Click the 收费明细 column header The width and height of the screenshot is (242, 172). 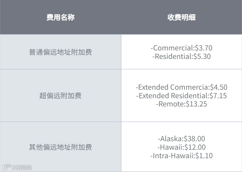tap(181, 17)
